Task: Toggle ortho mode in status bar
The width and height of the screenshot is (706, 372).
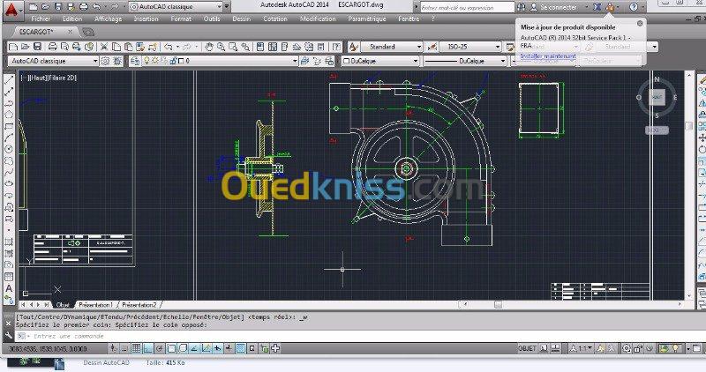Action: (x=147, y=348)
